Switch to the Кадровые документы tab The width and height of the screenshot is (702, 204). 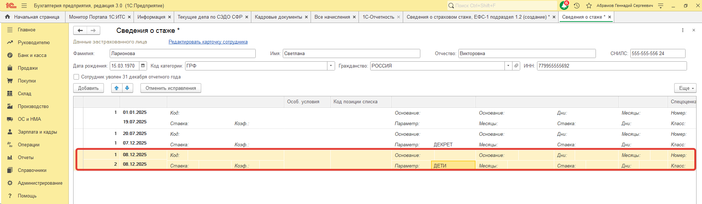click(x=278, y=17)
